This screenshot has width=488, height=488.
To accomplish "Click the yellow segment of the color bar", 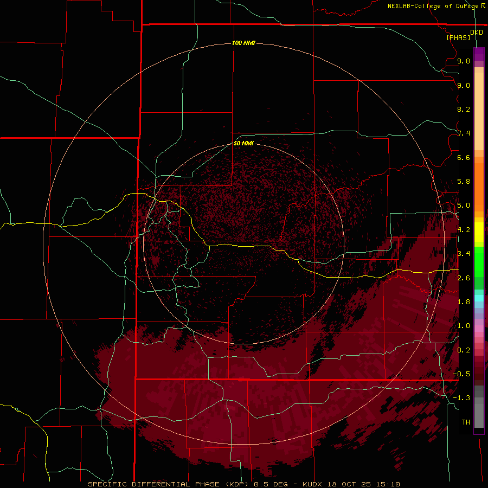I will tap(479, 232).
